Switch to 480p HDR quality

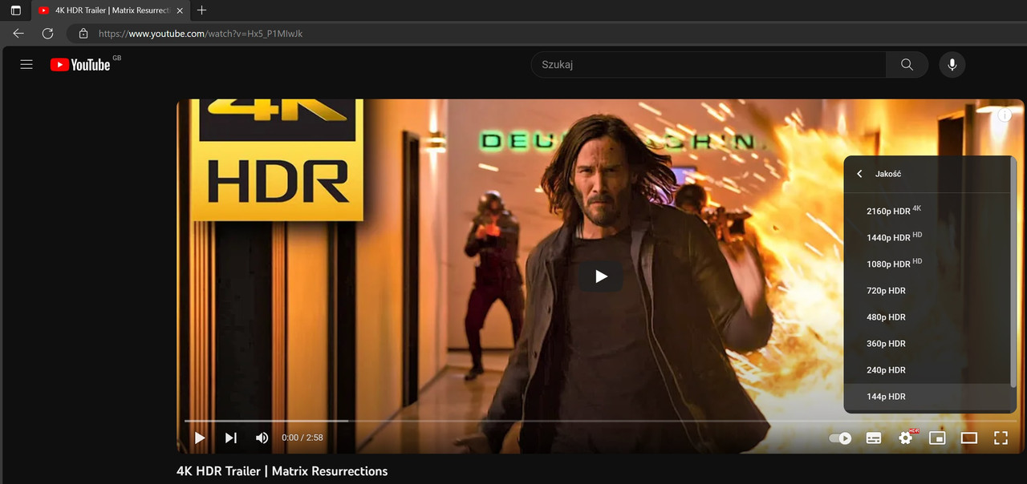click(927, 317)
